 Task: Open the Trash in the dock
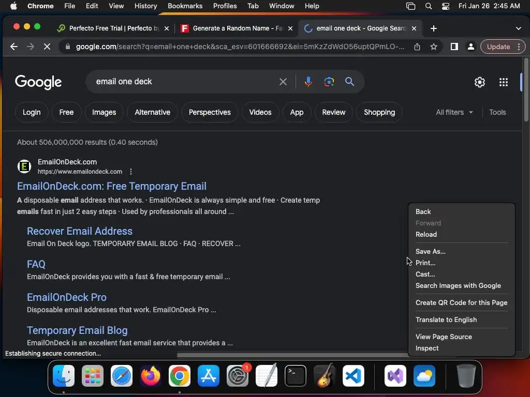pyautogui.click(x=466, y=376)
